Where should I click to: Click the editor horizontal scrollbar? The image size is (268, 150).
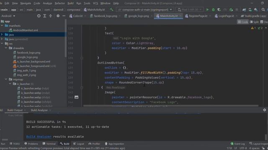(171, 106)
